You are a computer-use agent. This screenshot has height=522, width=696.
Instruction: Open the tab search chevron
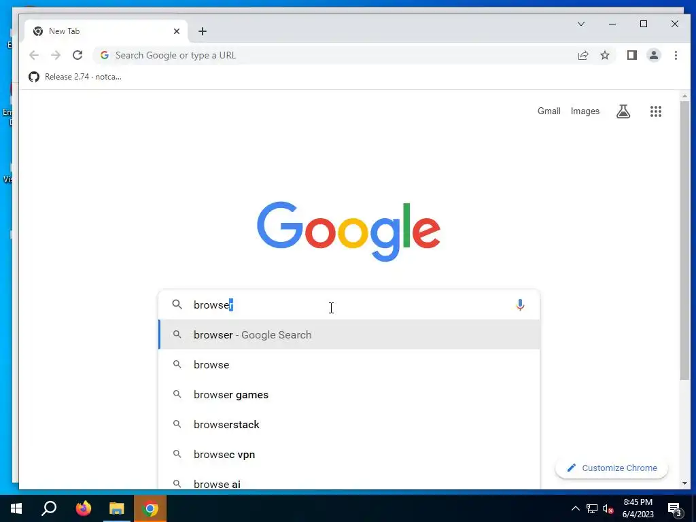pyautogui.click(x=581, y=24)
